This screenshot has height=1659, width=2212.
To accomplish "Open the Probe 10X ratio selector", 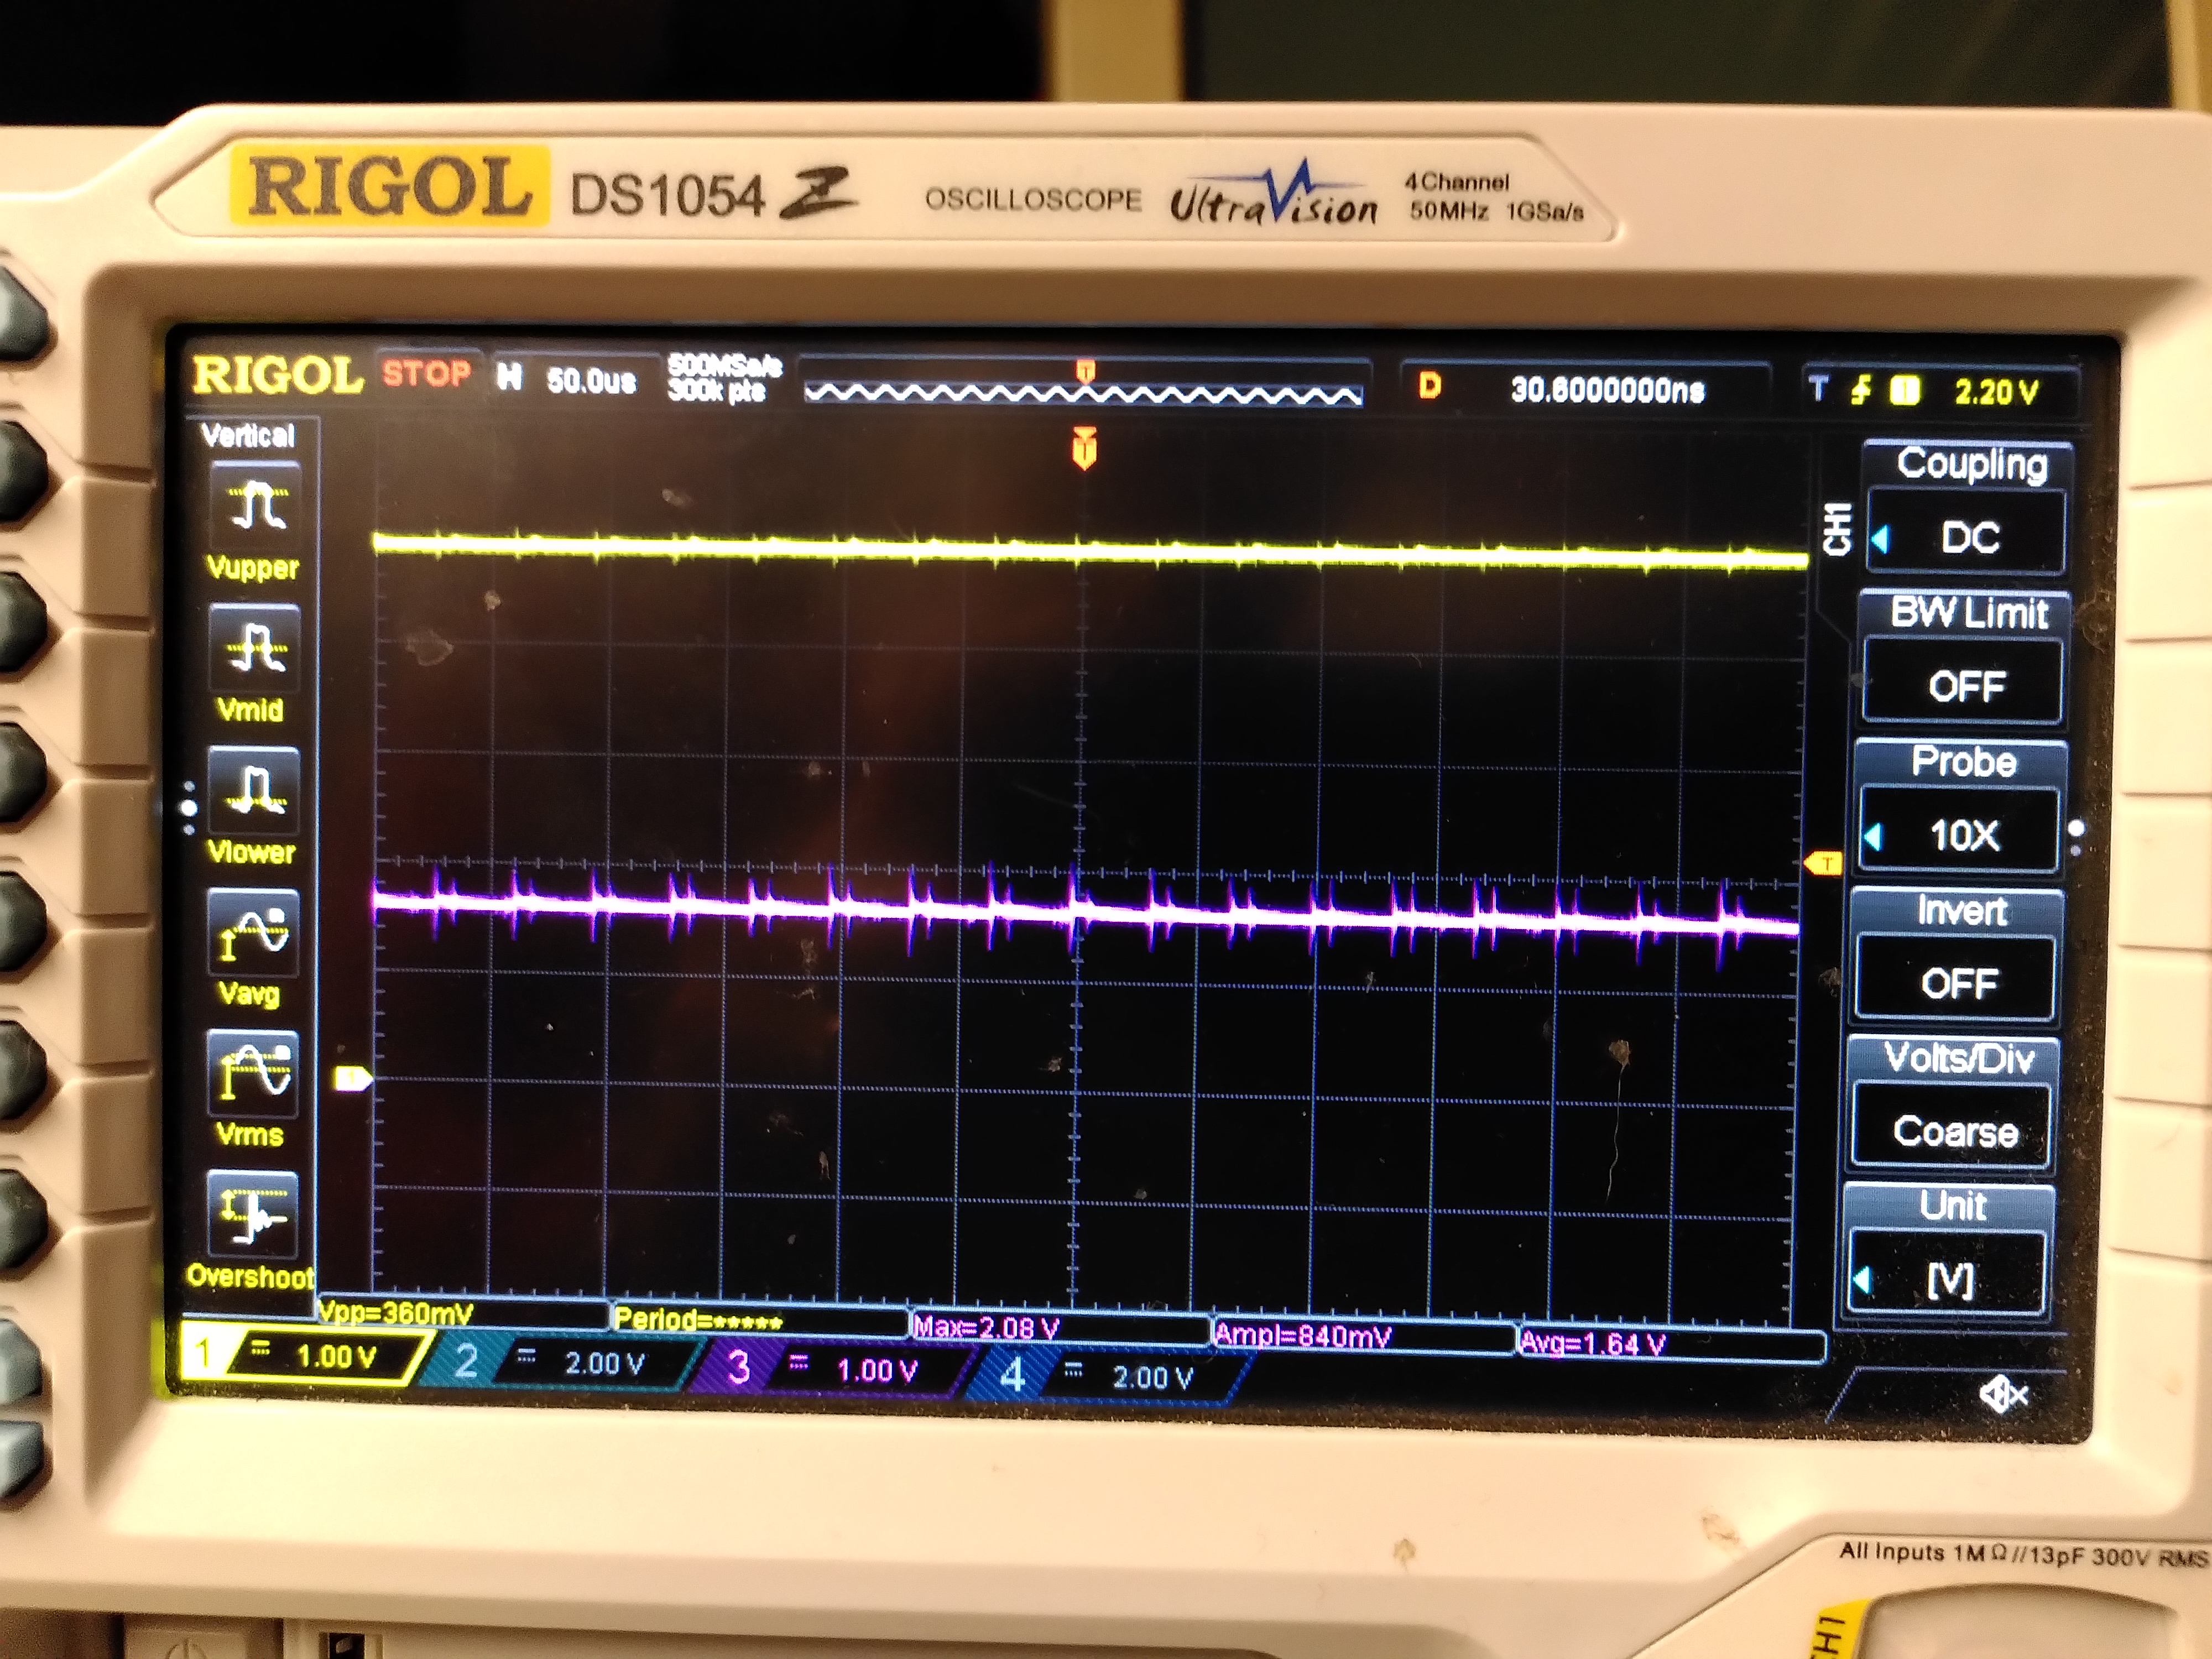I will (1962, 833).
